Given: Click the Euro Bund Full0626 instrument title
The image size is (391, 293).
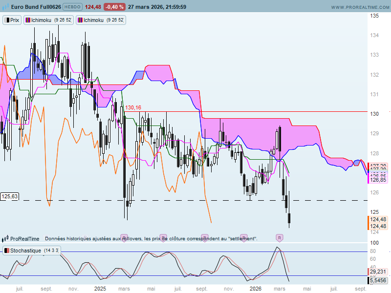Looking at the screenshot, I should pyautogui.click(x=35, y=7).
